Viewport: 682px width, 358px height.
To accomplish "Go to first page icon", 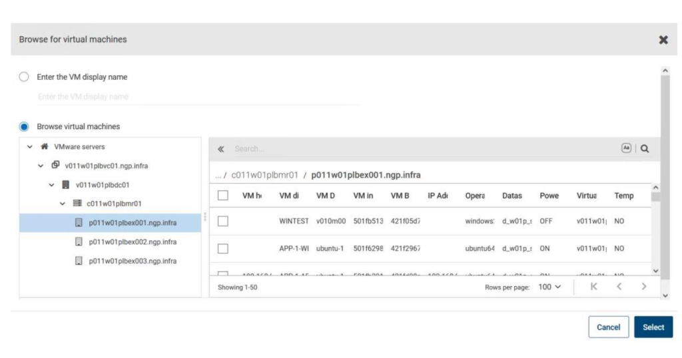I will tap(593, 286).
